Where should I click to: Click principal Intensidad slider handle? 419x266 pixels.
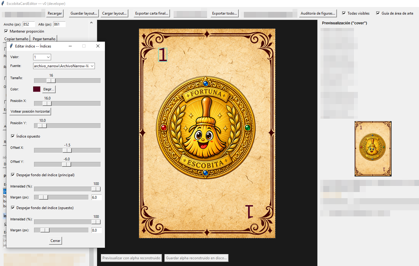point(96,189)
